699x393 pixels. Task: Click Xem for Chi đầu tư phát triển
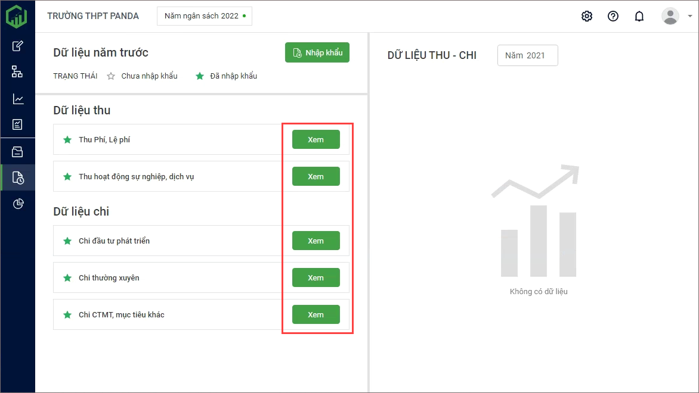point(316,241)
